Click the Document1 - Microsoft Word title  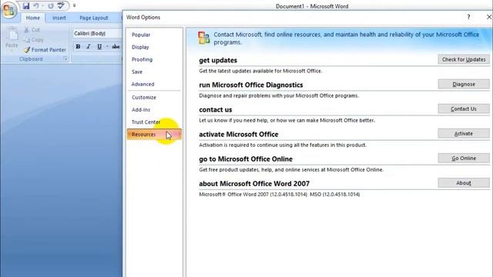[312, 6]
